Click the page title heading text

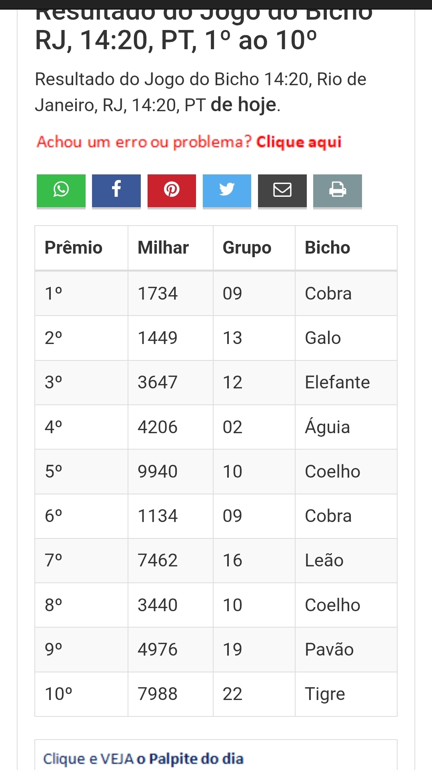point(176,40)
